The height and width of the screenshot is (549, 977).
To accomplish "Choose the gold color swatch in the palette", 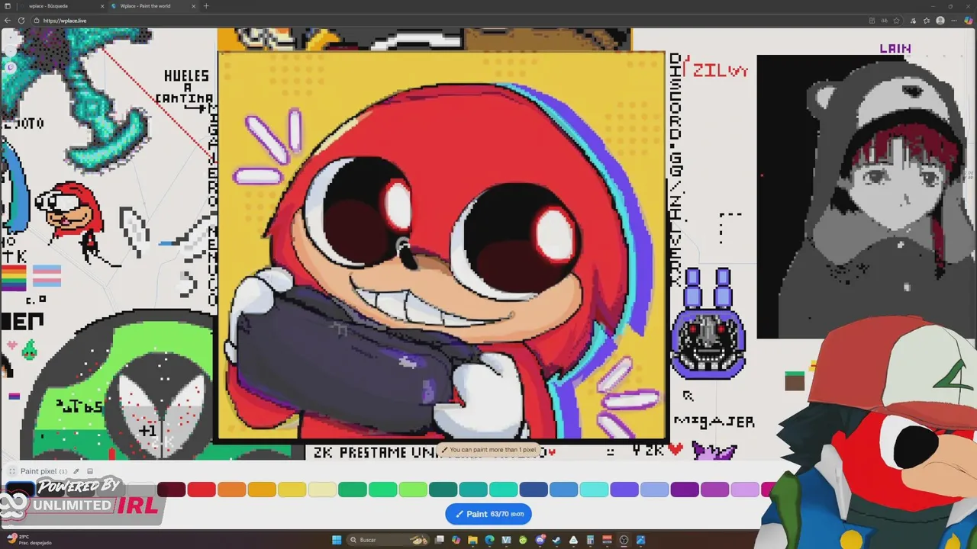I will pyautogui.click(x=262, y=490).
